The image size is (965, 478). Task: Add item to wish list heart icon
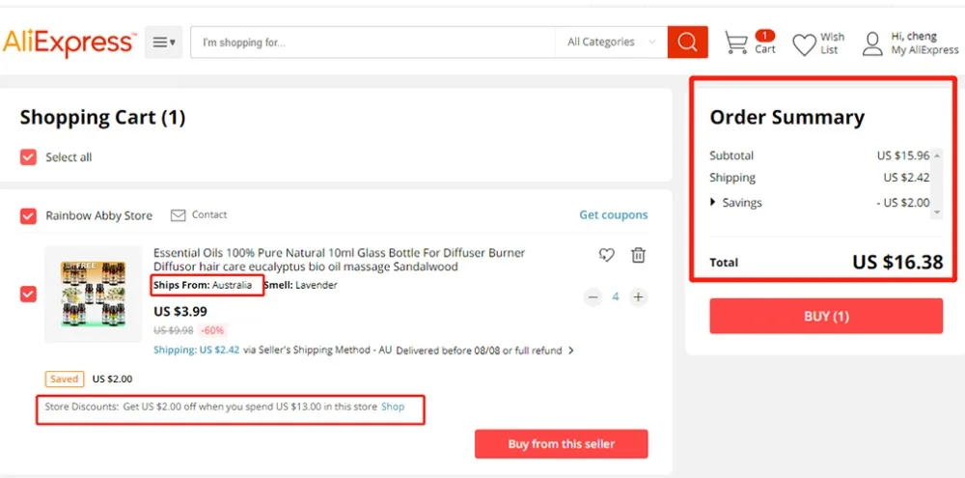(x=607, y=254)
